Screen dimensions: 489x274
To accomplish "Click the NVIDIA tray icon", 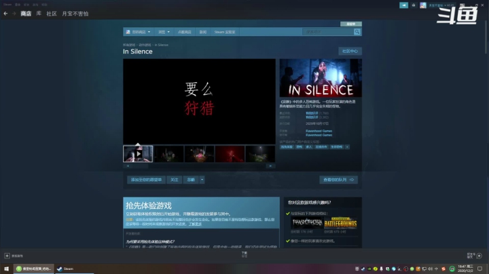I will [x=369, y=269].
